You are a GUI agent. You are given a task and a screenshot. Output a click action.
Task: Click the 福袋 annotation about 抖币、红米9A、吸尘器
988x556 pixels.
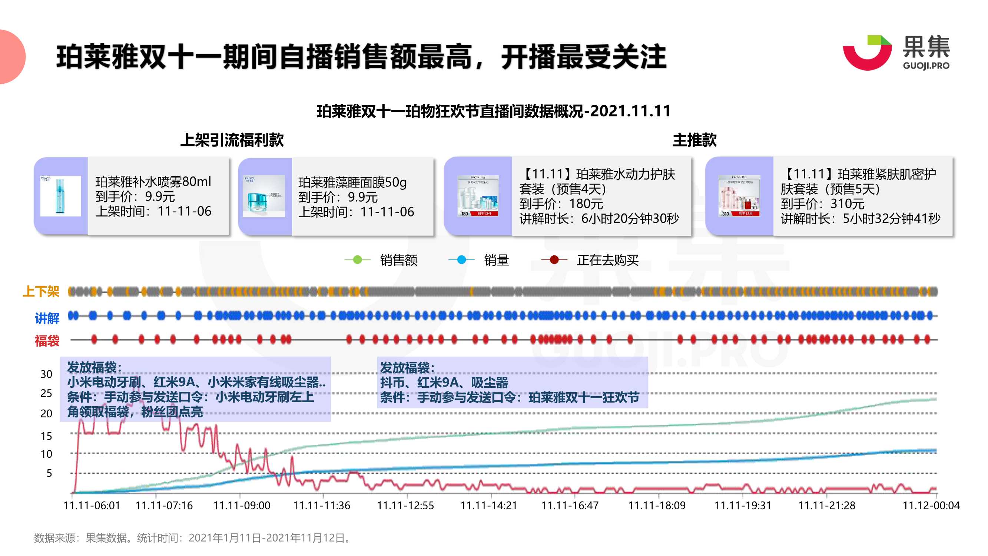tap(513, 383)
